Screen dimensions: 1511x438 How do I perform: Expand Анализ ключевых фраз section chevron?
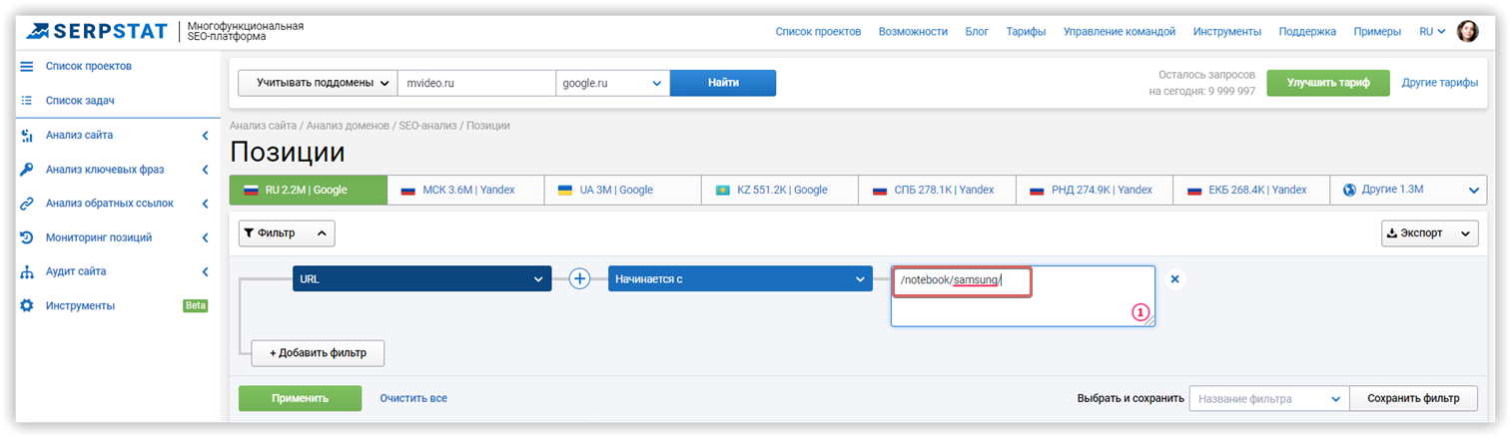(205, 170)
